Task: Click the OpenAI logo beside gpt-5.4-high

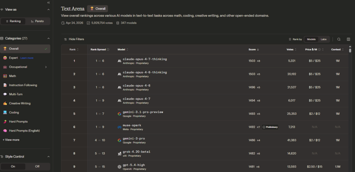Action: pos(120,167)
